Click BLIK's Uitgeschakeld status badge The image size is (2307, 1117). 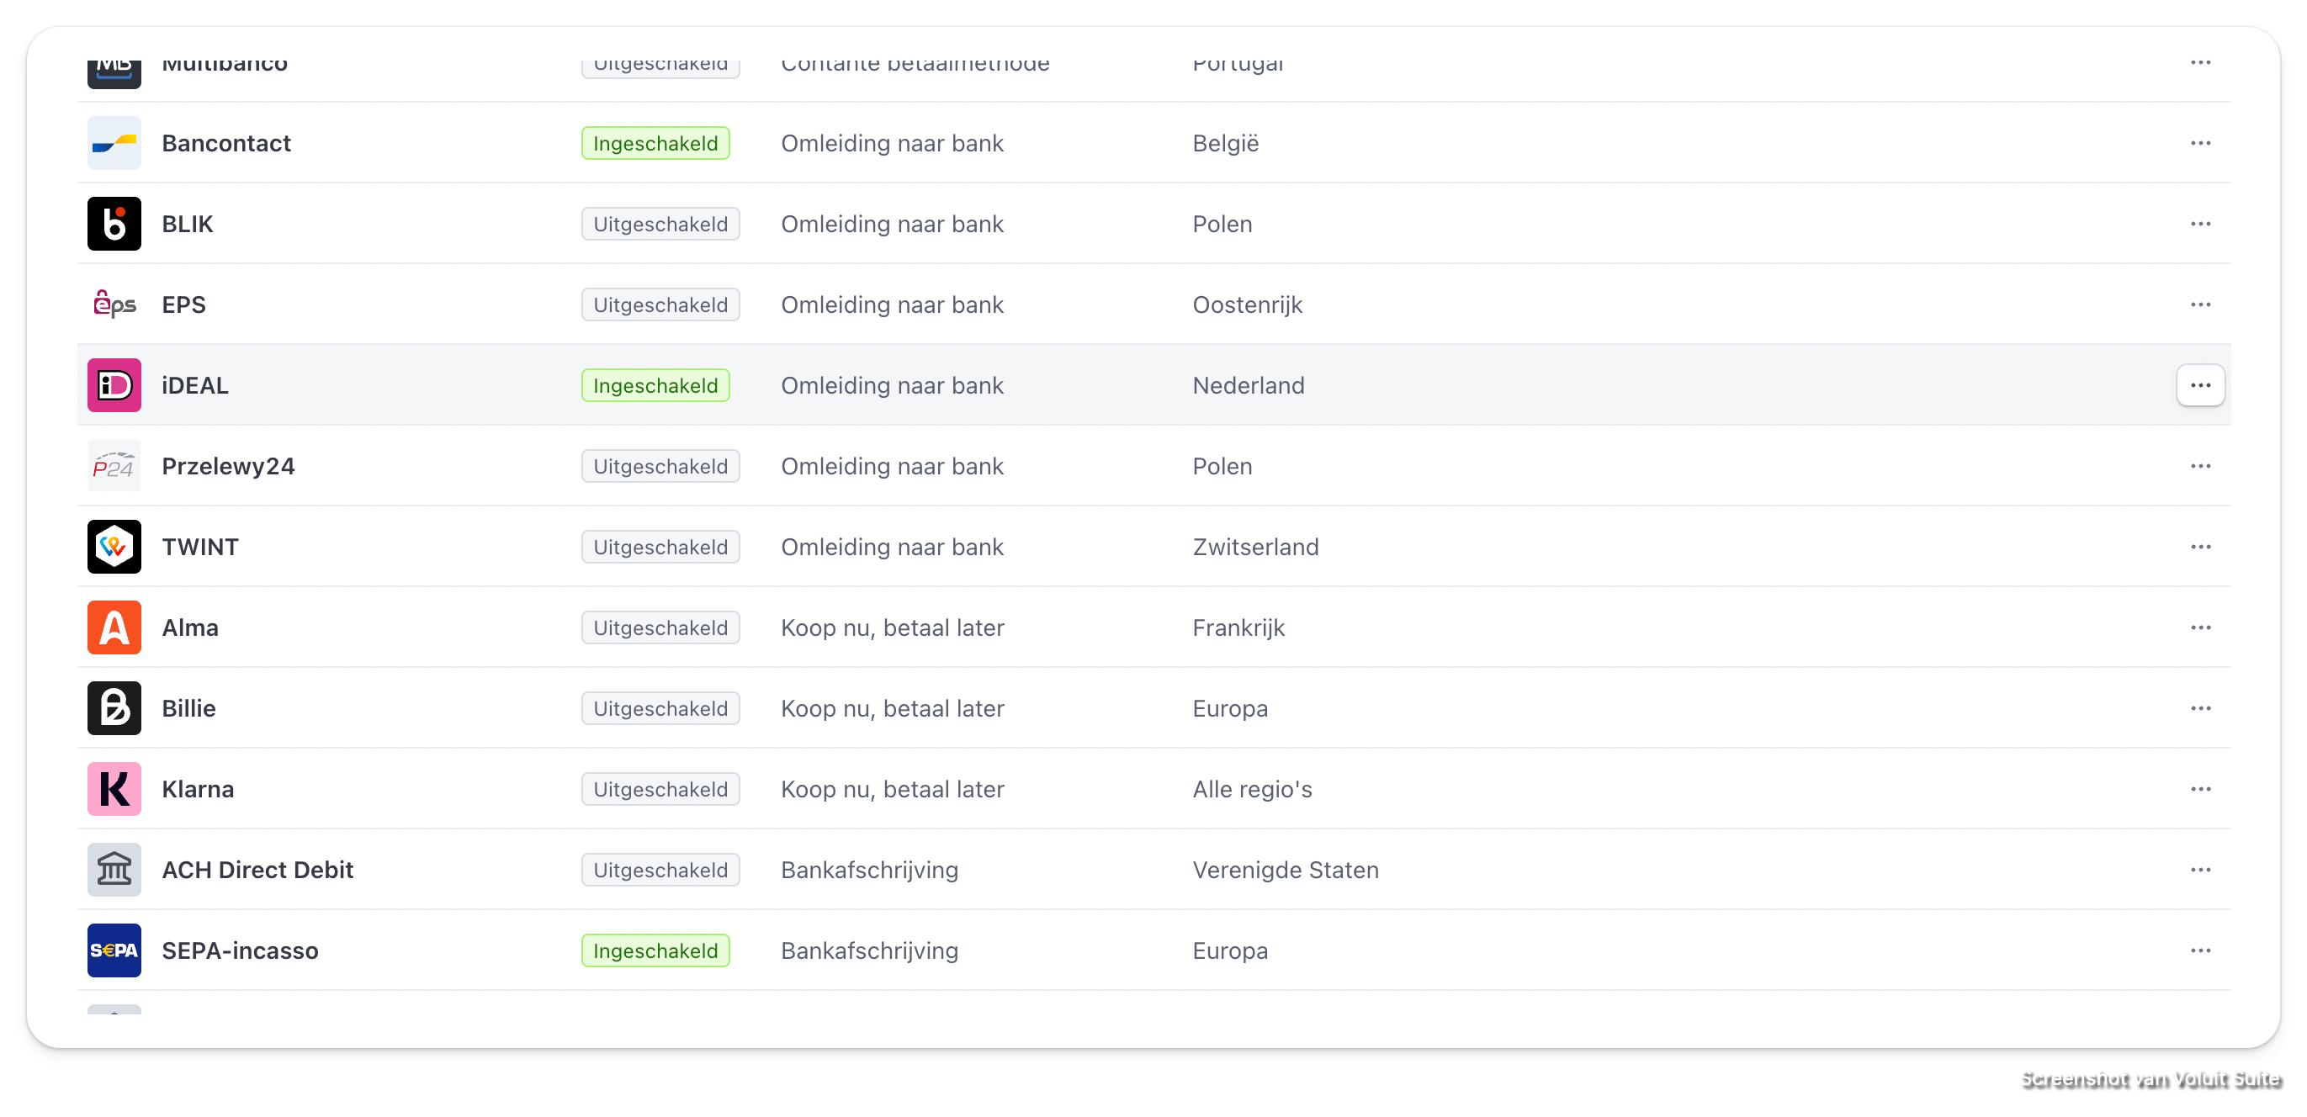pos(660,224)
